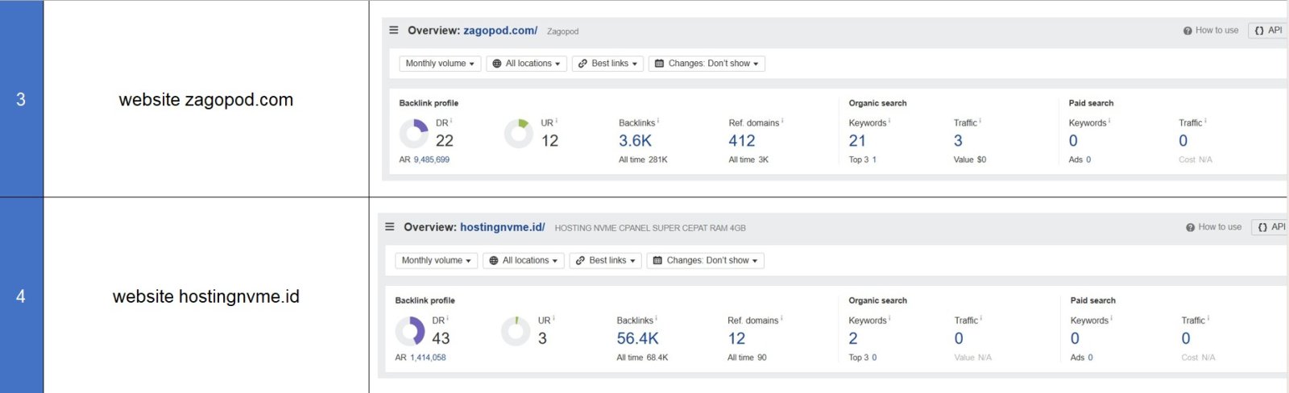
Task: Open ref. domains value 12 for hostingnvme.id
Action: [x=736, y=339]
